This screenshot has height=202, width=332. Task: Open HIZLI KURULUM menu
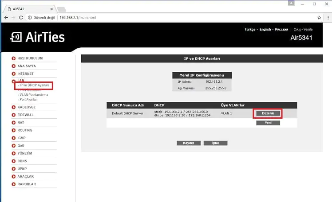30,58
